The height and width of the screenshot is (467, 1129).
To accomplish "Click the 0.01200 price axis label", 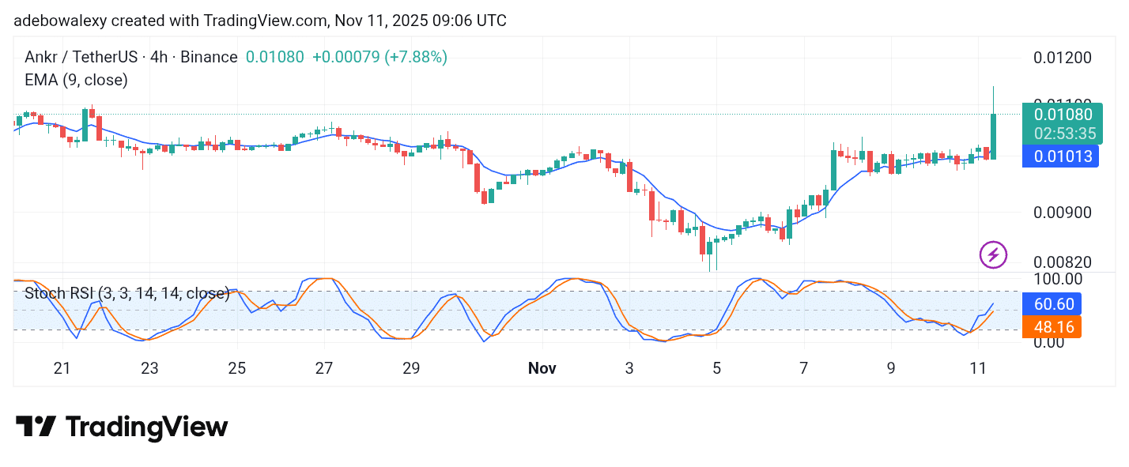I will (x=1063, y=57).
